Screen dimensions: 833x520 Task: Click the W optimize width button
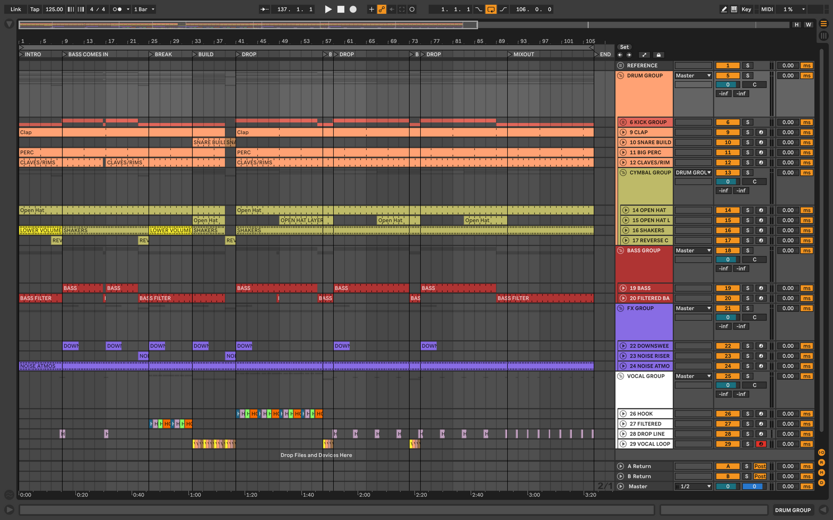coord(808,24)
